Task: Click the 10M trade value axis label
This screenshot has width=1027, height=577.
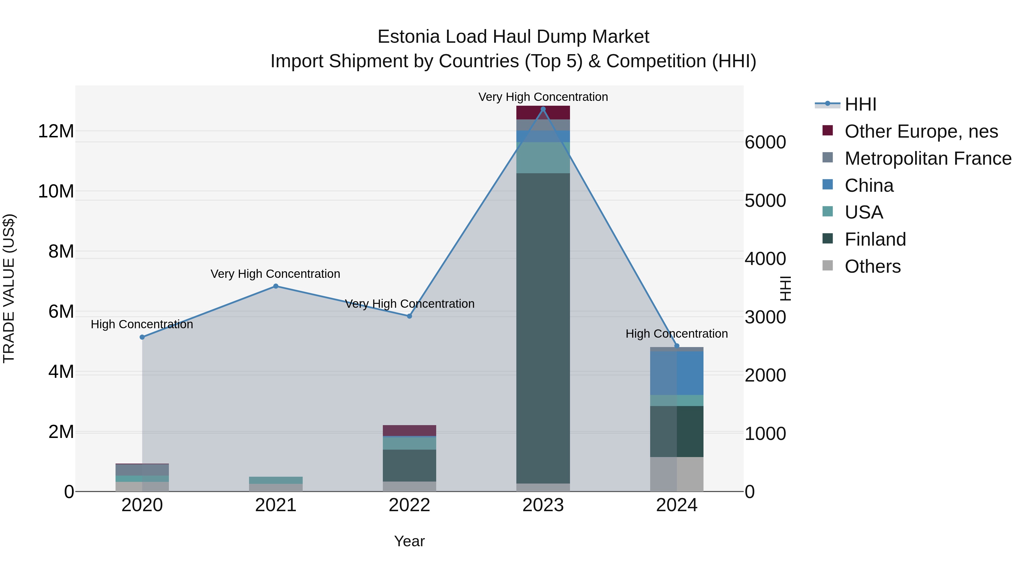Action: pos(56,191)
